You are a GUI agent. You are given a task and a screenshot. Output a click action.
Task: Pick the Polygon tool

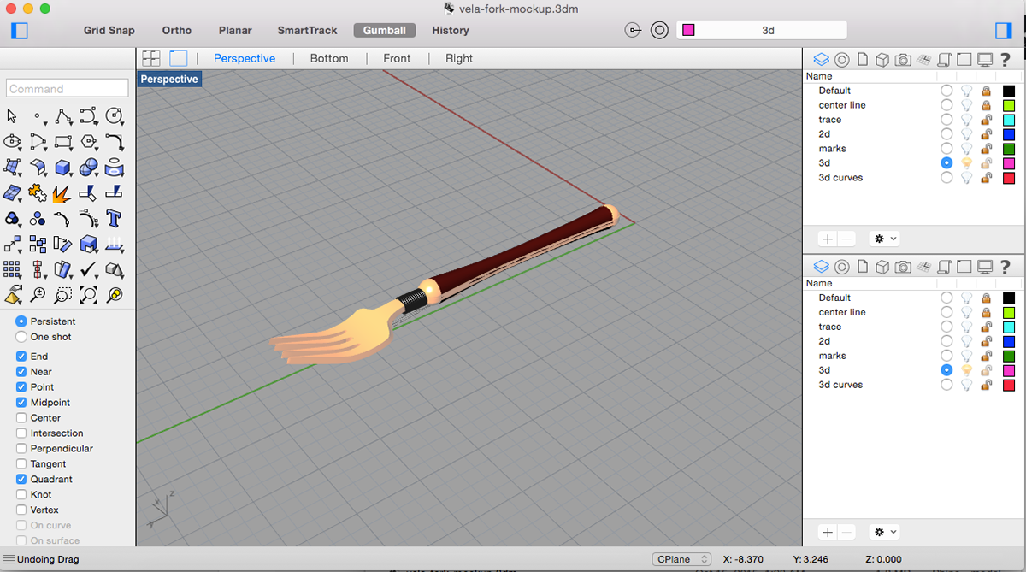(89, 141)
